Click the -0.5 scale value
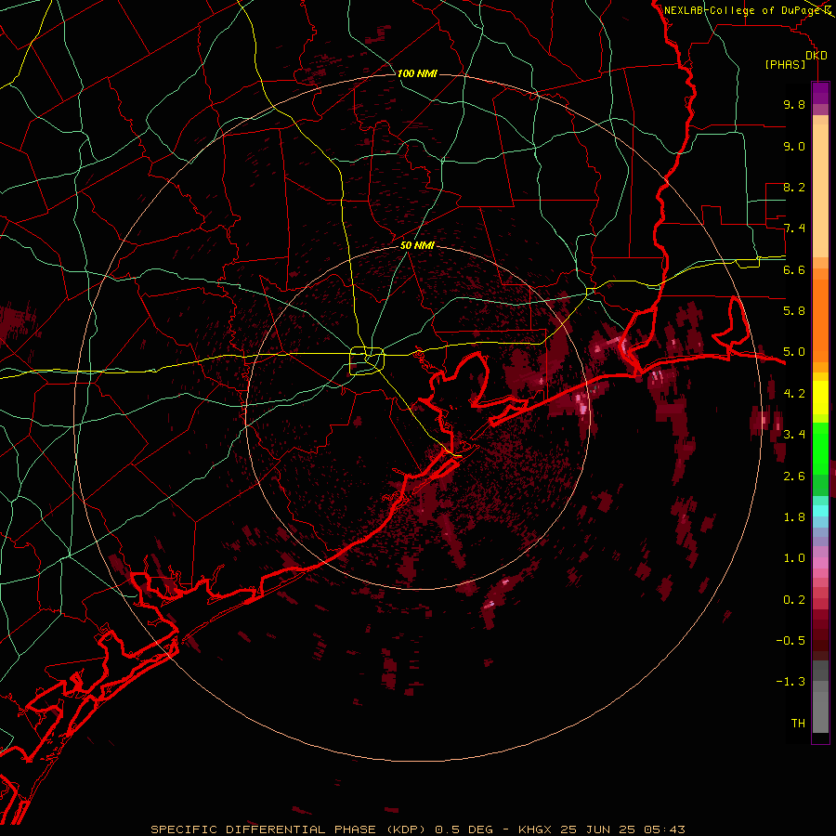 point(790,641)
